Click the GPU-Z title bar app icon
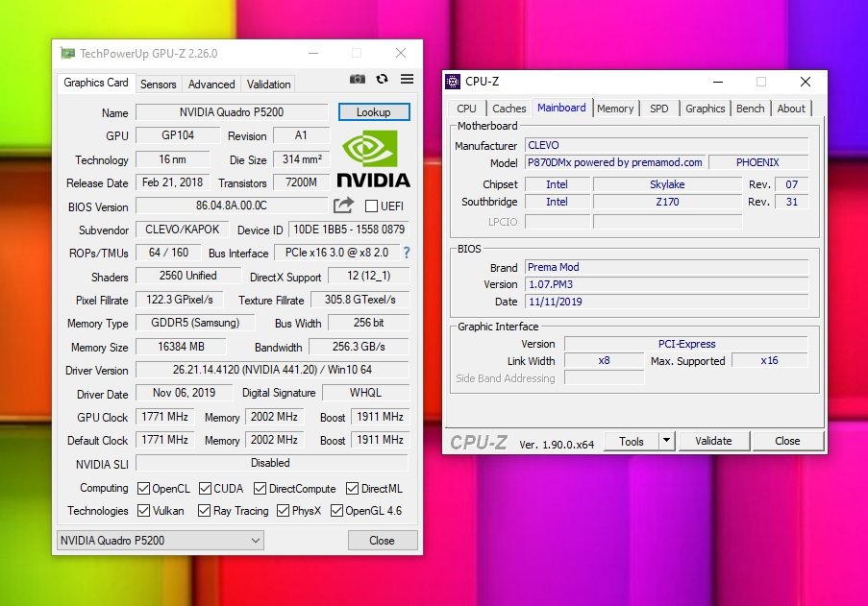Viewport: 868px width, 606px height. pyautogui.click(x=67, y=53)
